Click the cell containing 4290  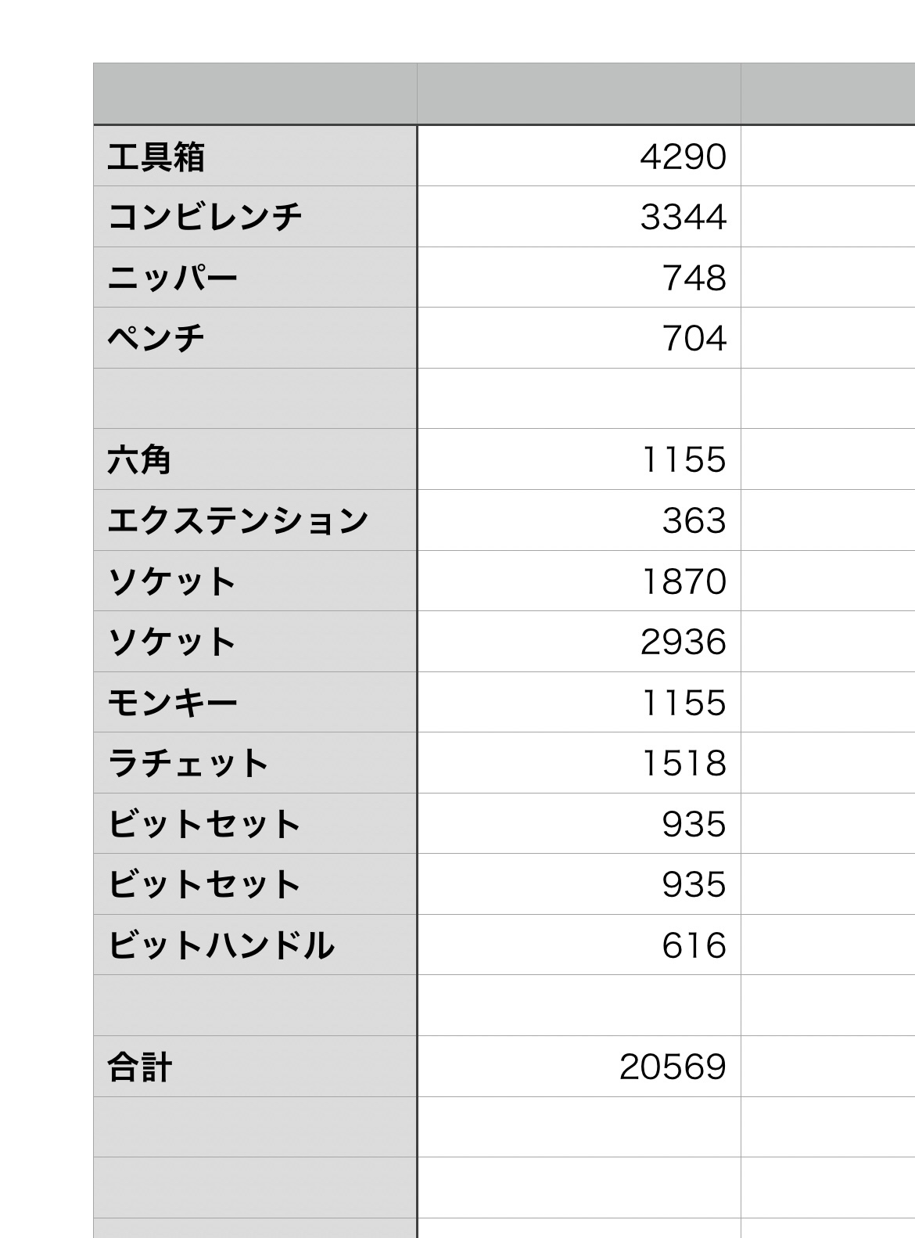(579, 156)
